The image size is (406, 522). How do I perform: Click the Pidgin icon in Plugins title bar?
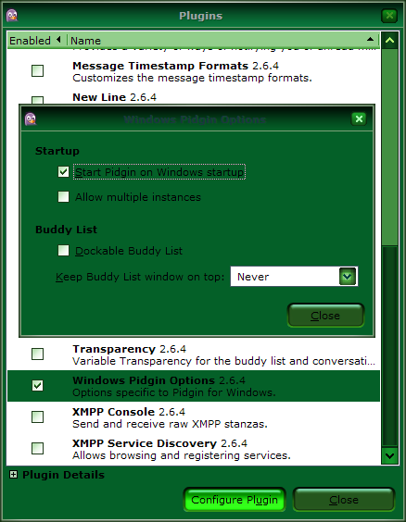pos(12,16)
